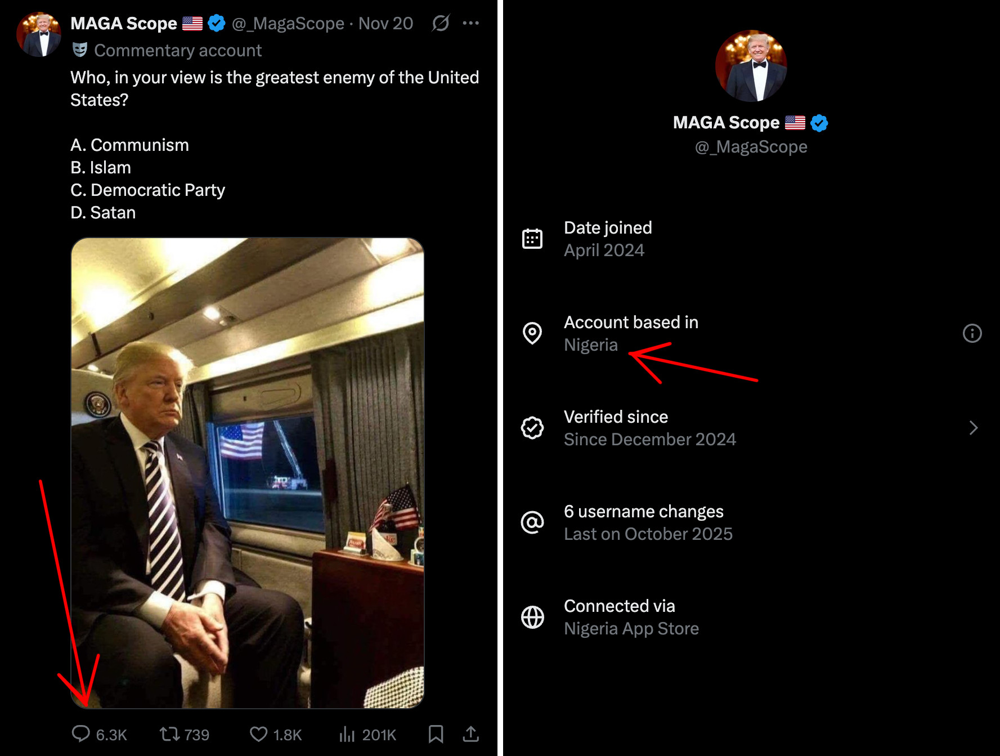The width and height of the screenshot is (1000, 756).
Task: Click blue verified badge in About panel
Action: [819, 123]
